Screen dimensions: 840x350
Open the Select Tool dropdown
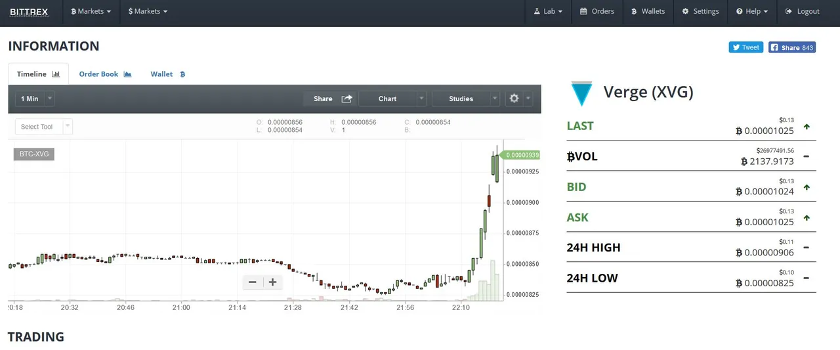click(44, 127)
